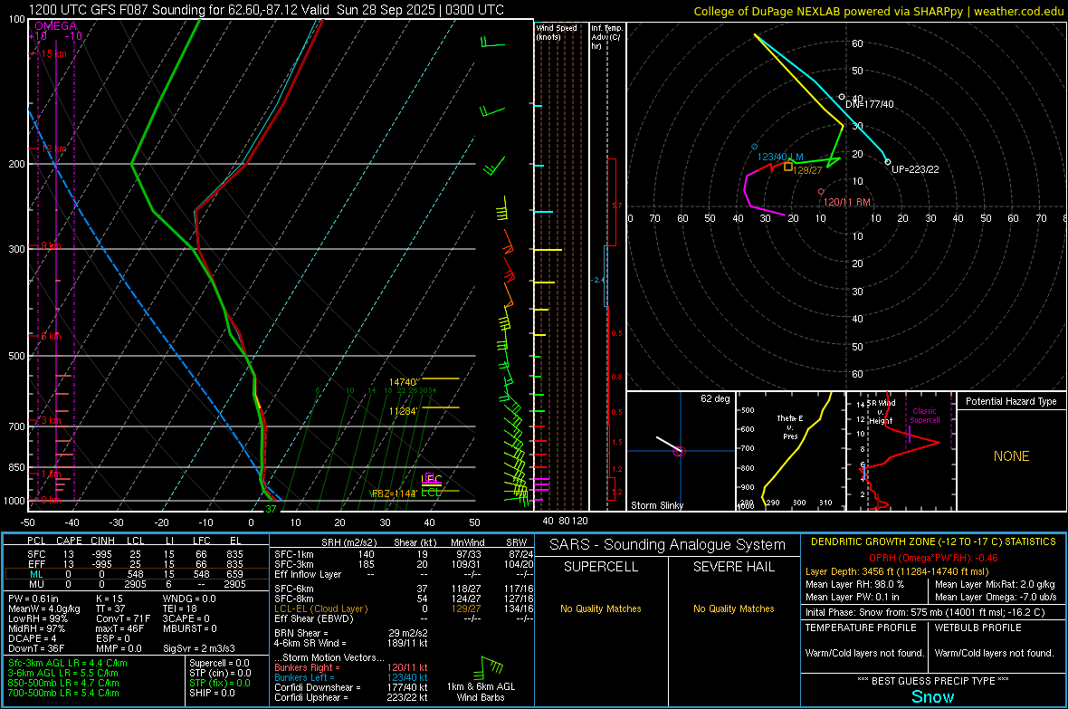
Task: Click the Sfc-3km AGL LR = 4.4 C/km line
Action: pyautogui.click(x=68, y=663)
